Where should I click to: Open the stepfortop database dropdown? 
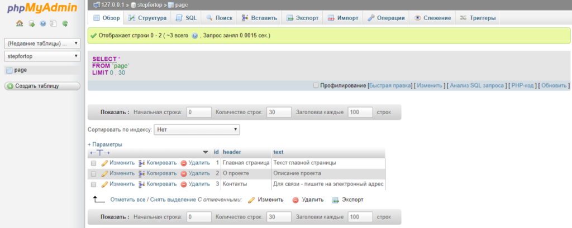[42, 56]
